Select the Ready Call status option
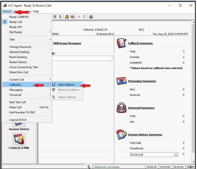Image resolution: width=197 pixels, height=169 pixels. pyautogui.click(x=15, y=22)
